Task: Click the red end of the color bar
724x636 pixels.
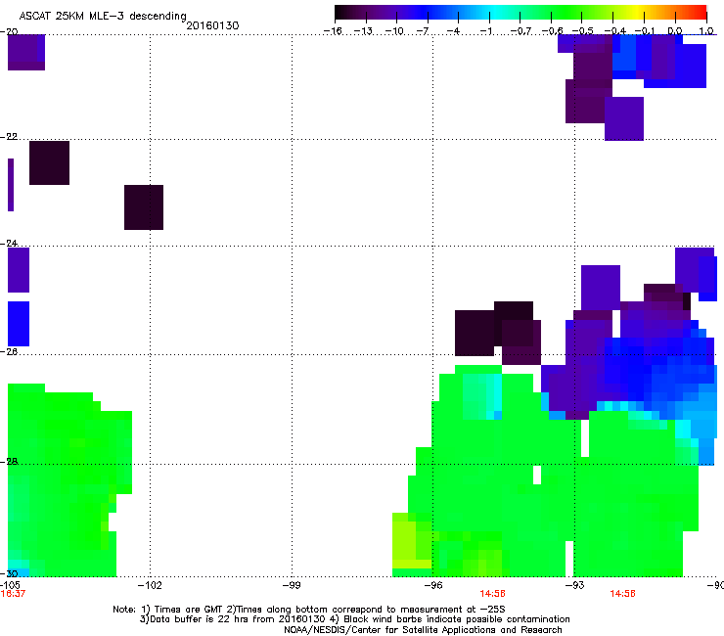Action: click(700, 12)
